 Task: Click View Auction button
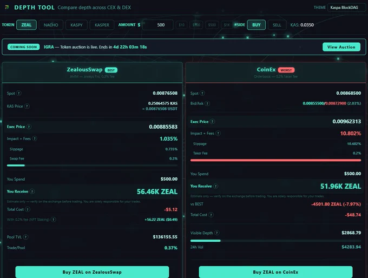[x=341, y=47]
